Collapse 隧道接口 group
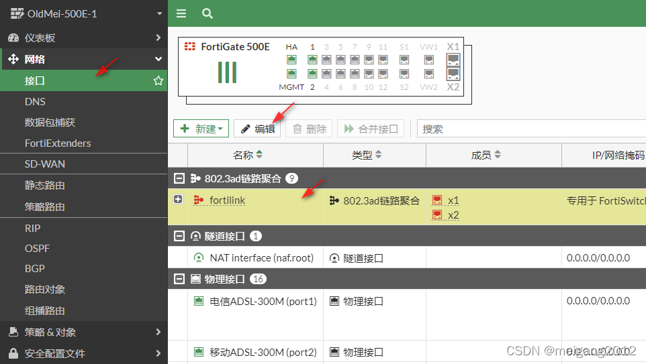The width and height of the screenshot is (646, 364). click(x=179, y=236)
